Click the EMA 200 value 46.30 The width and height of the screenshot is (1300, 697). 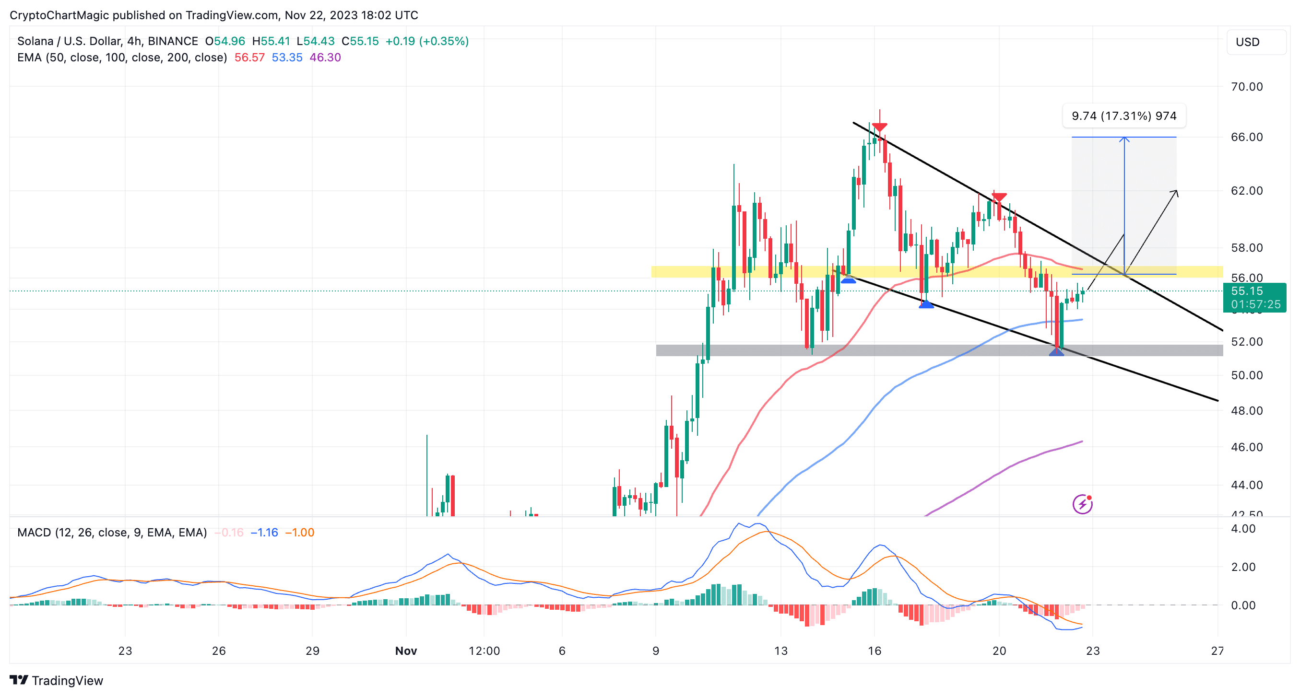tap(325, 58)
